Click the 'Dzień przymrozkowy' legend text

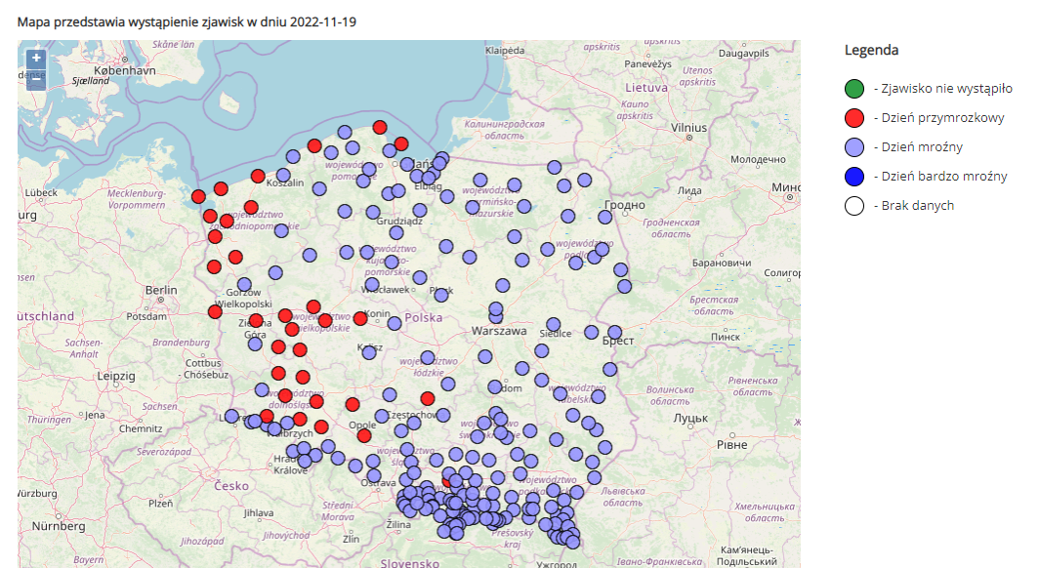click(942, 118)
